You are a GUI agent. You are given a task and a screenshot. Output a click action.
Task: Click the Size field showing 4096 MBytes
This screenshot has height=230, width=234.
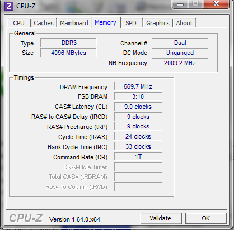68,53
